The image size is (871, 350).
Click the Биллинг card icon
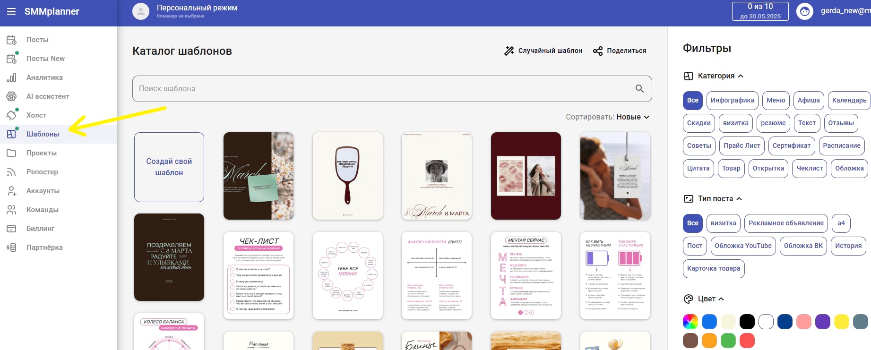11,229
